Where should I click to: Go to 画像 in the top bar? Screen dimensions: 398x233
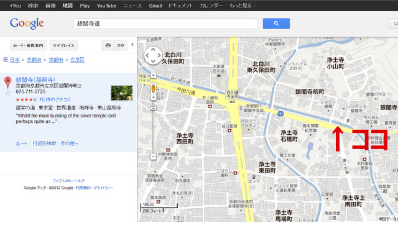50,6
